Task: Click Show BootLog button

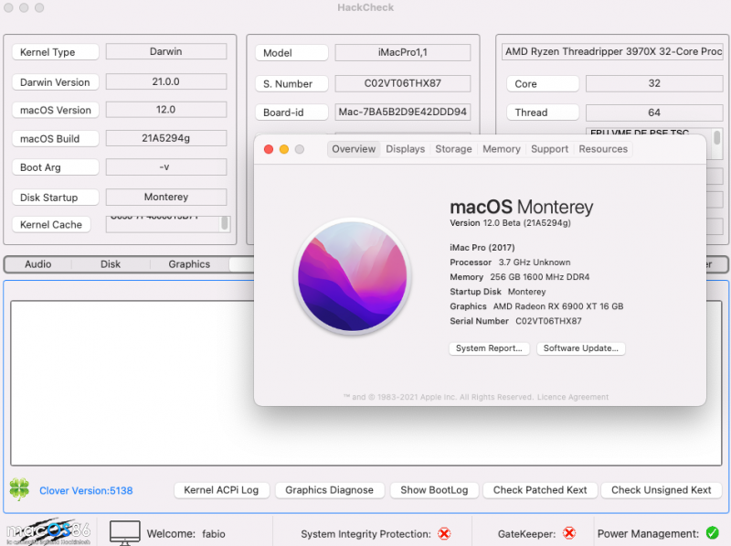Action: coord(434,490)
